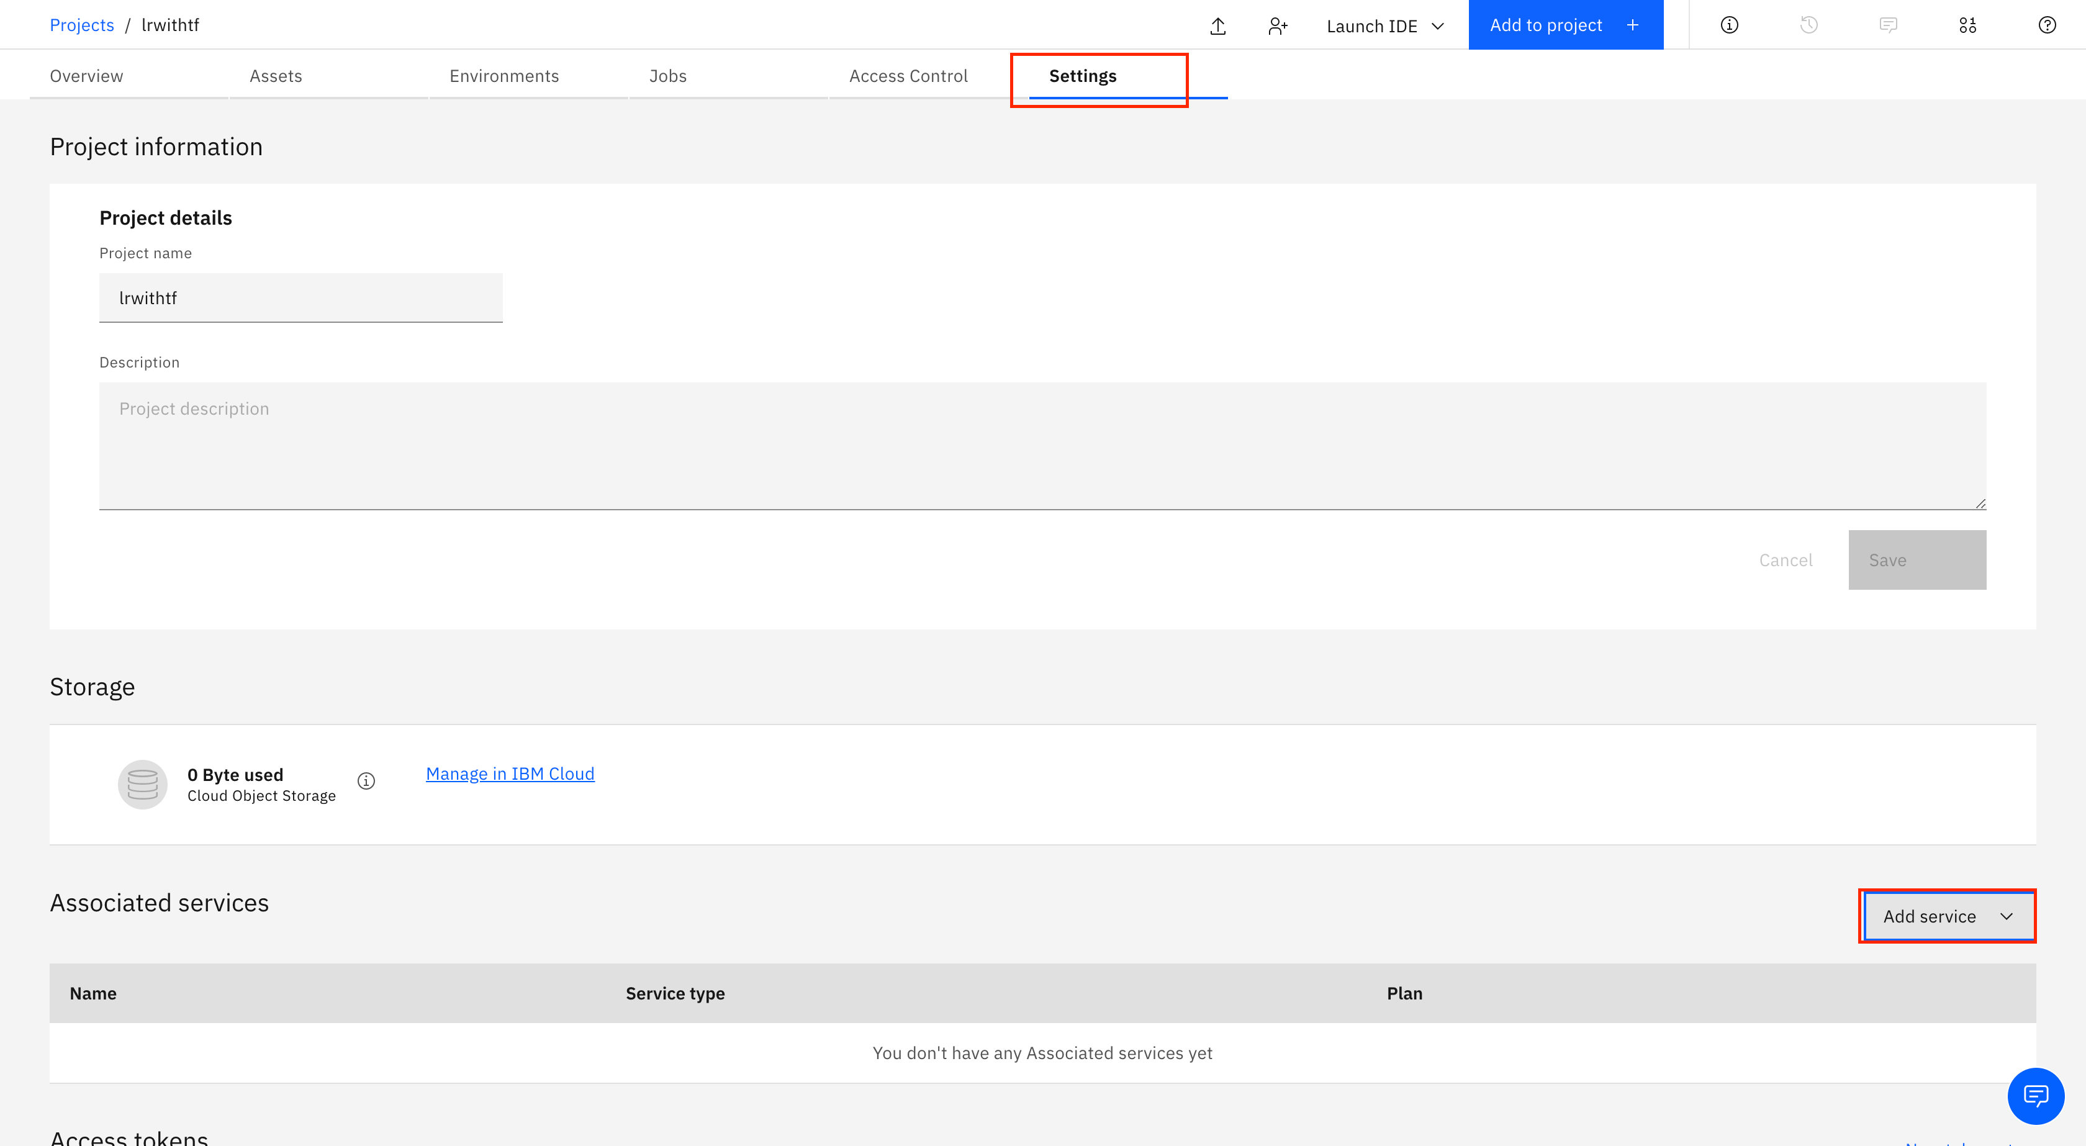Click the Name column header
This screenshot has width=2086, height=1146.
coord(93,994)
